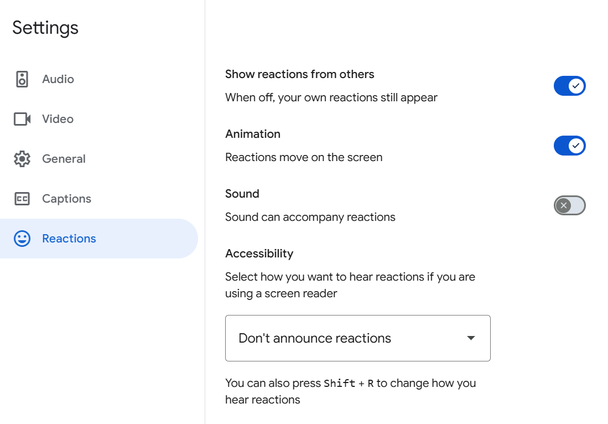Screen dimensions: 608x424
Task: Click the Captions CC icon
Action: [22, 199]
